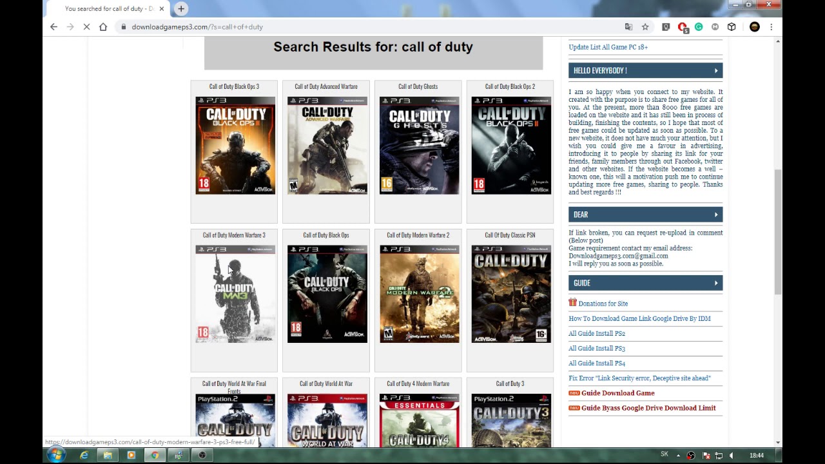The height and width of the screenshot is (464, 825).
Task: Open 'Guide Download Game' link
Action: point(617,393)
